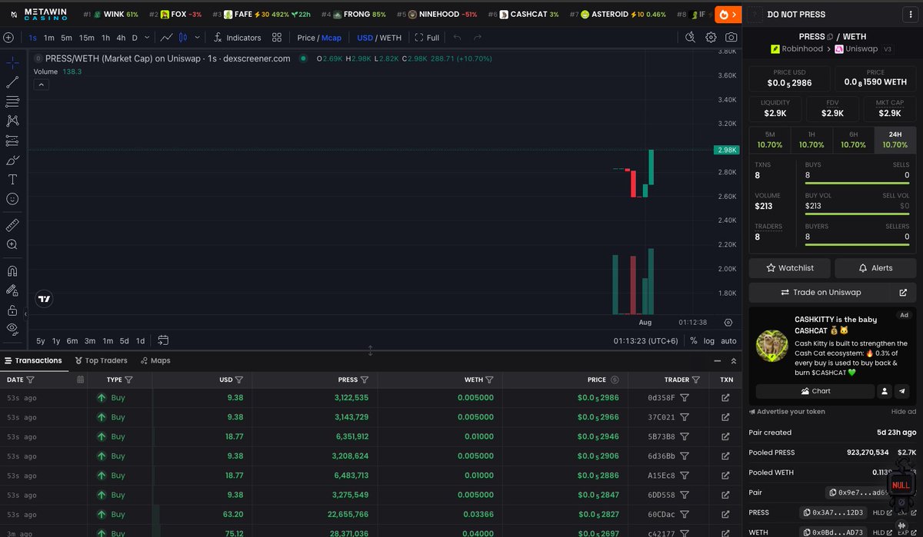Take a chart snapshot with camera icon
Viewport: 923px width, 537px height.
tap(731, 38)
